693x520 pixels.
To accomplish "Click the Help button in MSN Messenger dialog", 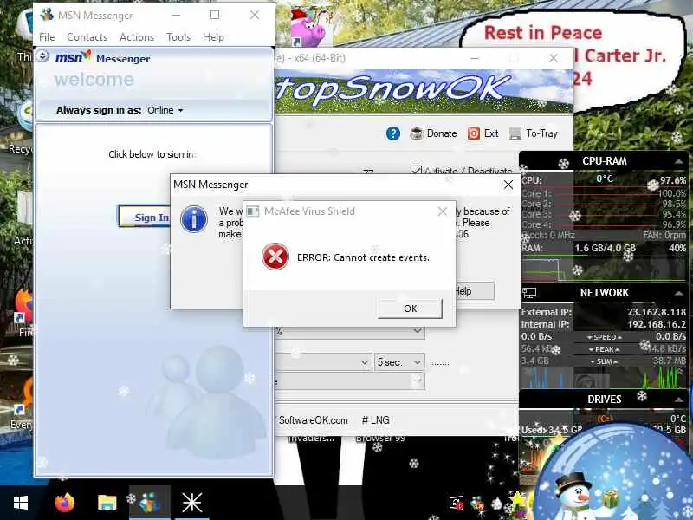I will click(475, 291).
